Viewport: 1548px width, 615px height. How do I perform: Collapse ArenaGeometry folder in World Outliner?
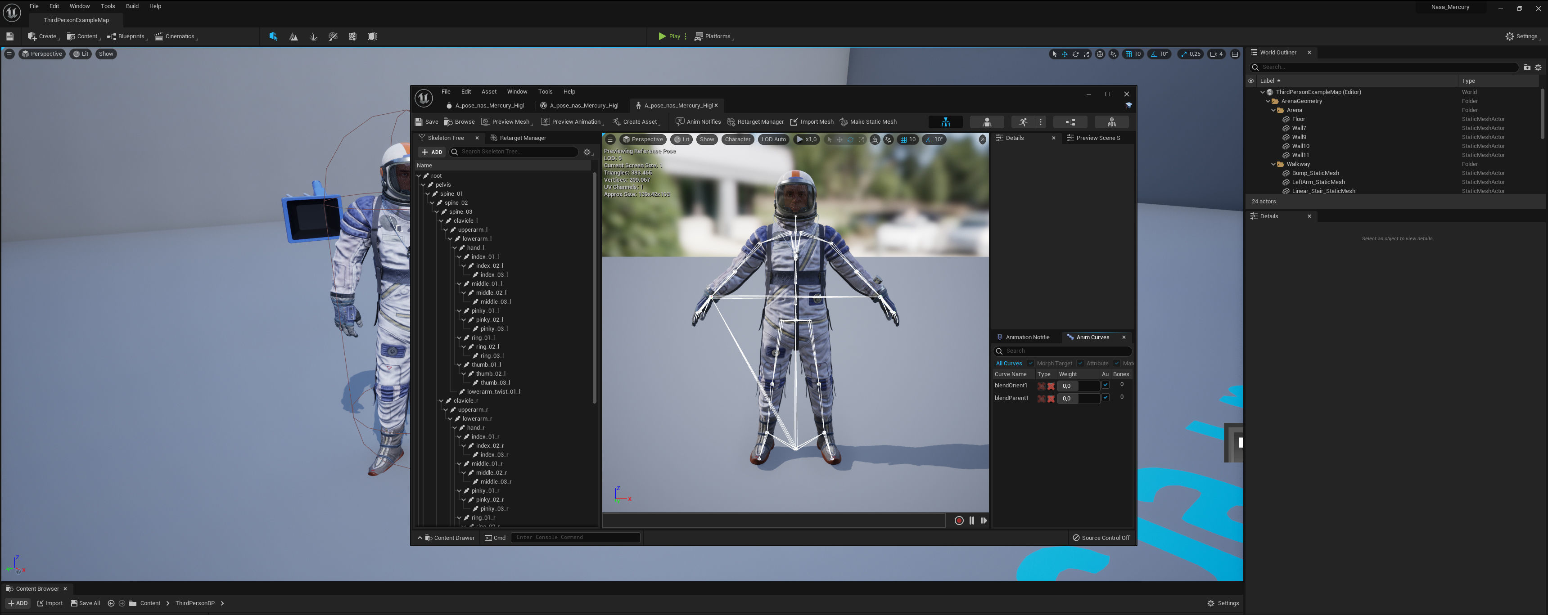(1268, 102)
